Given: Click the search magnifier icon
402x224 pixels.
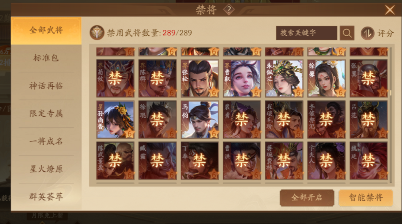Looking at the screenshot, I should (347, 33).
